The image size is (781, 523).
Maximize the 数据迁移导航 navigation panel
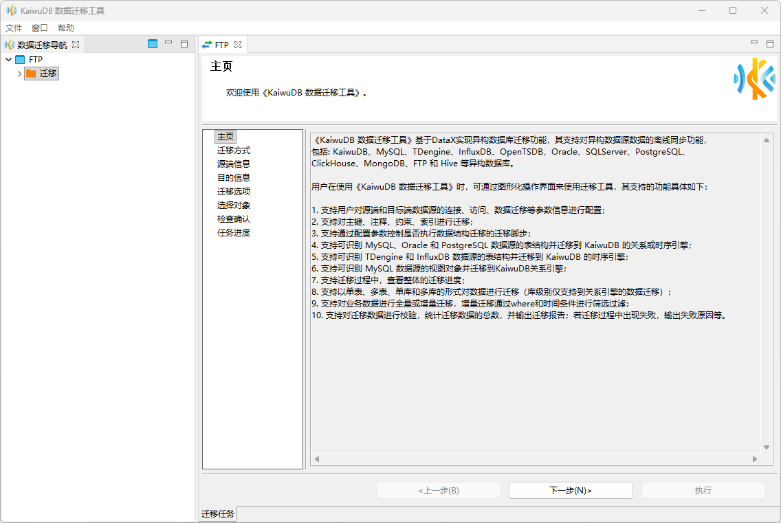pyautogui.click(x=184, y=44)
